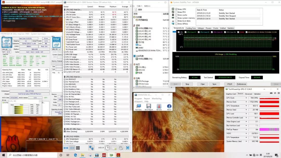Open Microsoft Edge from the taskbar

(x=75, y=155)
